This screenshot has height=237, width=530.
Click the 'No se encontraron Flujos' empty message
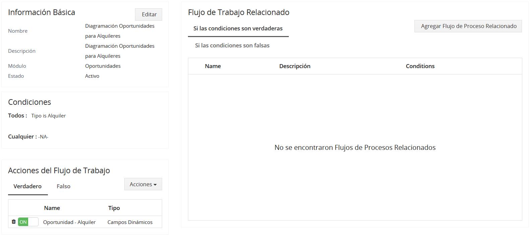355,148
